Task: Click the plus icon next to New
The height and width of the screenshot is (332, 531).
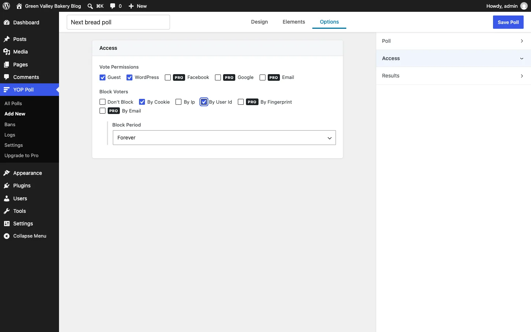Action: [x=131, y=6]
